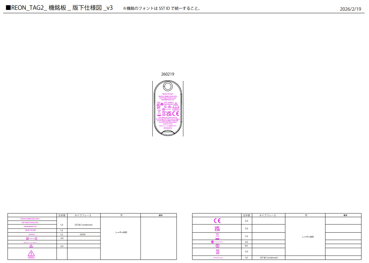
Task: Select the UKCA logo in right table
Action: tap(217, 229)
